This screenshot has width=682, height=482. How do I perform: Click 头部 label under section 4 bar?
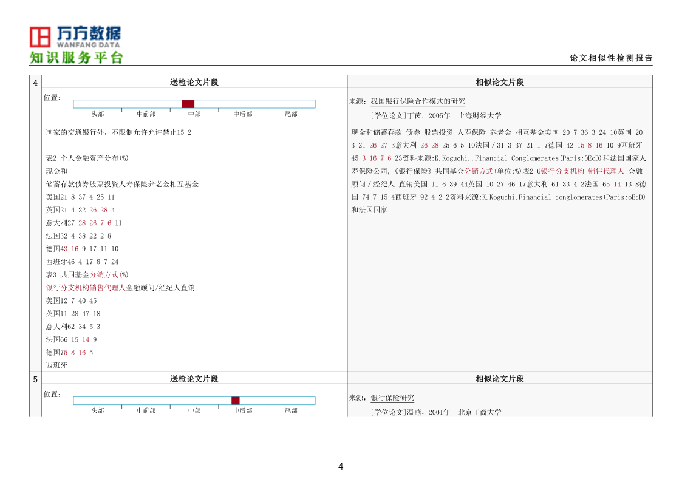98,114
